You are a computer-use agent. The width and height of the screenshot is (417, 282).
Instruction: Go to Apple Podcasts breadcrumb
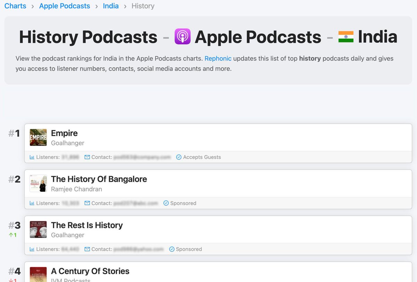pos(65,6)
